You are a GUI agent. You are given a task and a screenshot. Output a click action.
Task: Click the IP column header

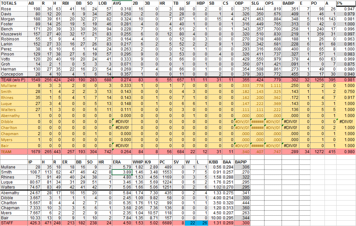tap(34, 162)
